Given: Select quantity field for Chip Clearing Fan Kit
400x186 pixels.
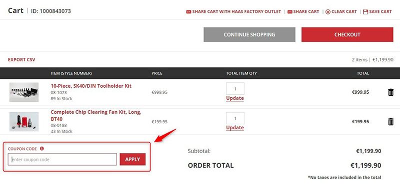Looking at the screenshot, I should [235, 118].
